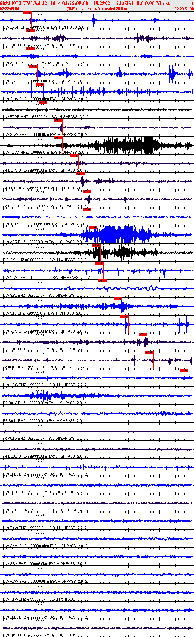Click the red pick flag on UW NN21 trace
Screen dimensions: 194x637
[99, 263]
